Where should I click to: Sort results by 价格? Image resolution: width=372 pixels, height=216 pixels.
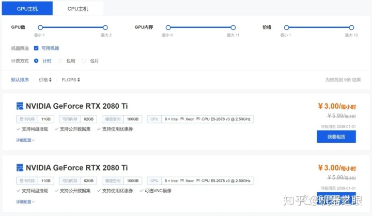click(x=45, y=80)
